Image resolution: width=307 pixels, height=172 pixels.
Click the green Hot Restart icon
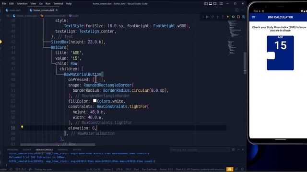[x=233, y=17]
